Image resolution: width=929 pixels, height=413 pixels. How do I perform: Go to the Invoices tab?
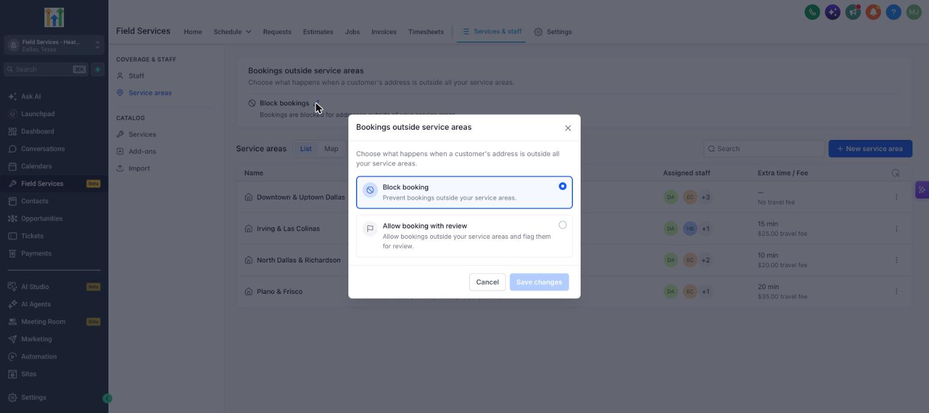click(384, 32)
